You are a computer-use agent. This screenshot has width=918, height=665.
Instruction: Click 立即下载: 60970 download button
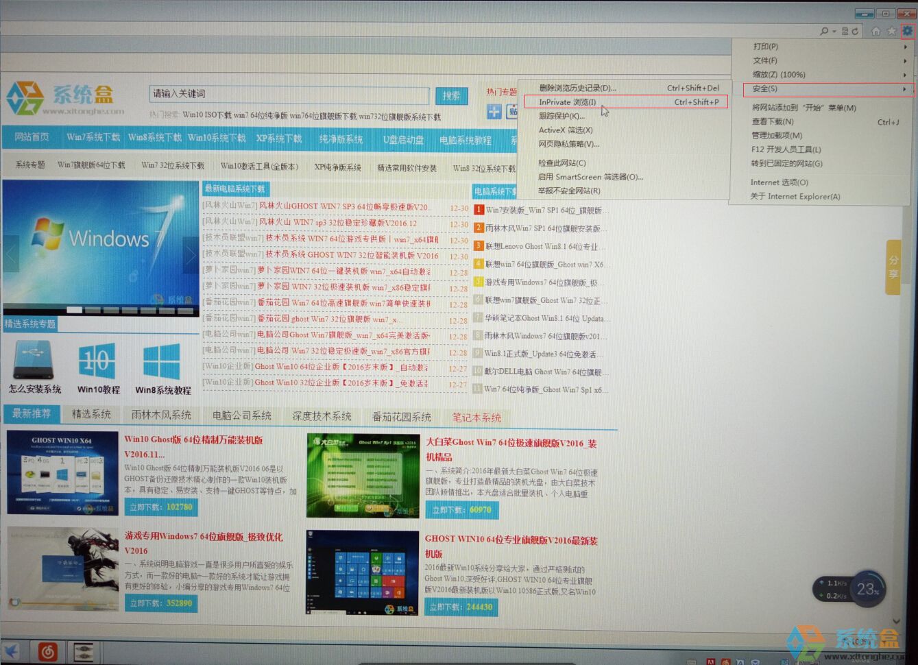click(x=462, y=510)
